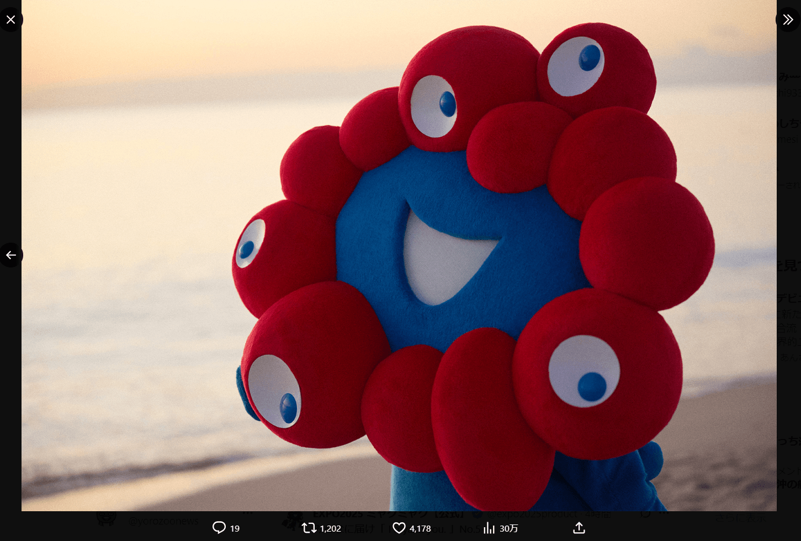Click the repost count 1,202
Image resolution: width=801 pixels, height=541 pixels.
pos(330,528)
